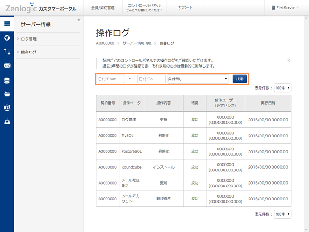309x232 pixels.
Task: Open the bottom 表示件数 100件 dropdown
Action: coord(282,214)
